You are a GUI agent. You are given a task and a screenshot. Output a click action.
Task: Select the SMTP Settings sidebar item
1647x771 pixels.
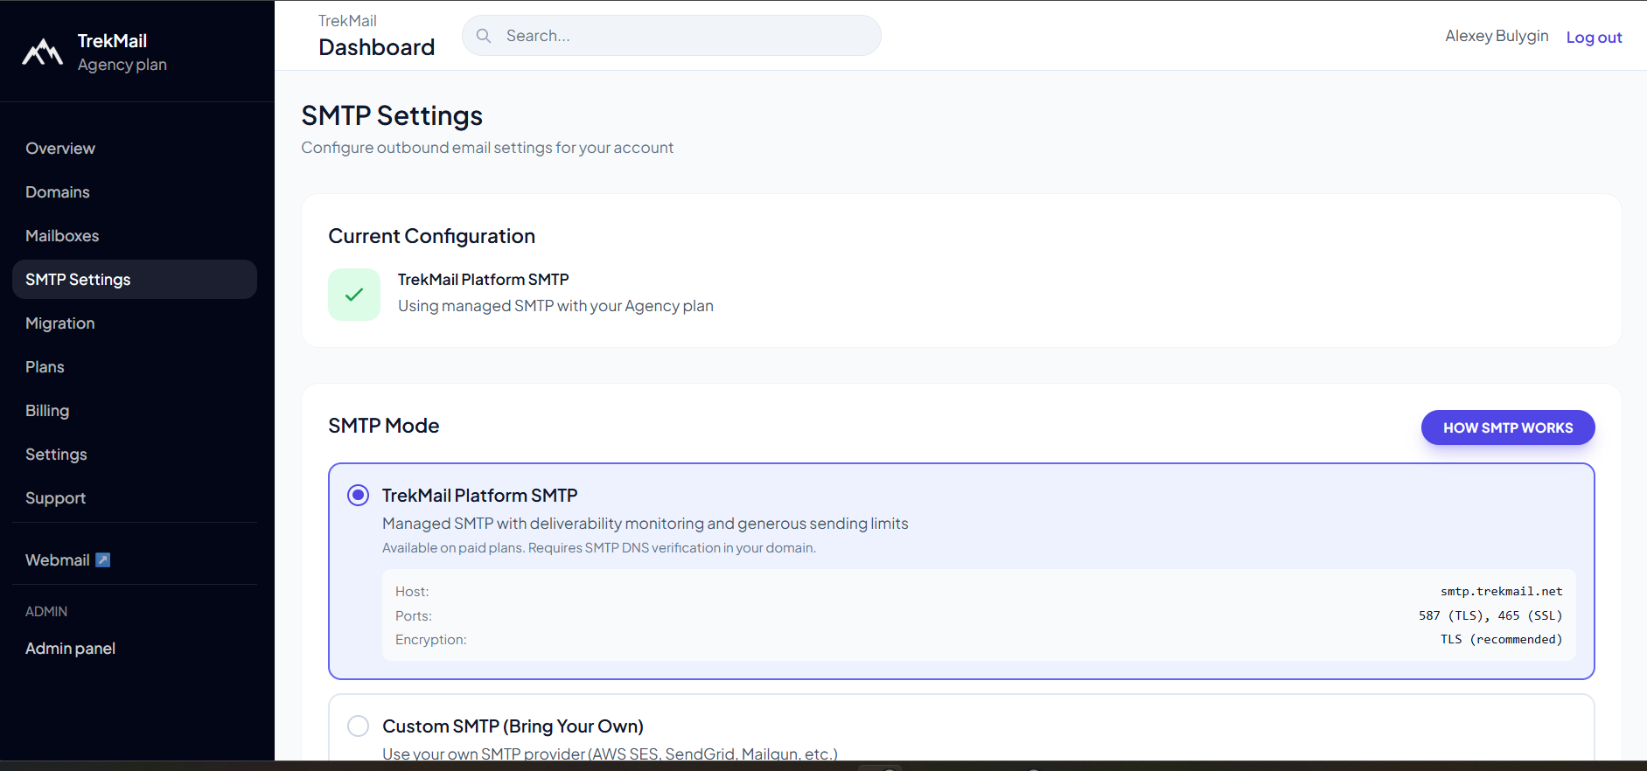pos(79,280)
